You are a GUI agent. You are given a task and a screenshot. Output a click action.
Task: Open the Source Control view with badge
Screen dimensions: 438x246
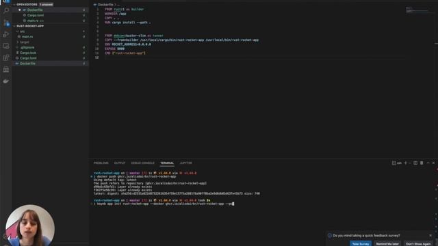[6, 23]
